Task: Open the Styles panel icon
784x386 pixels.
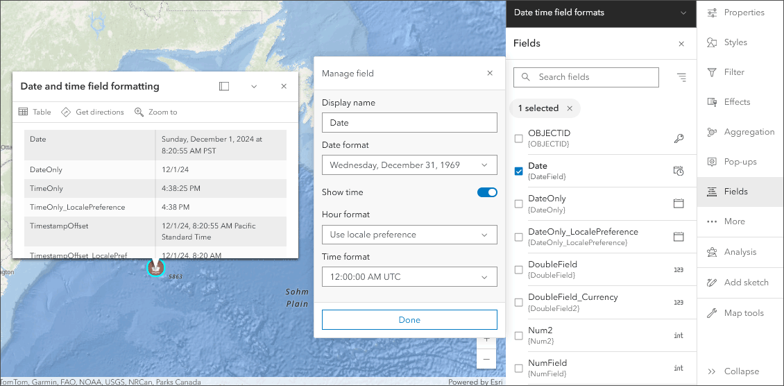Action: coord(712,42)
